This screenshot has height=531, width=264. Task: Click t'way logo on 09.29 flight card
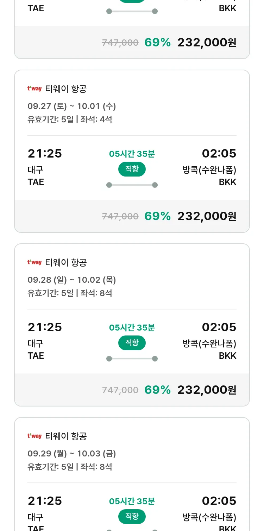click(34, 436)
